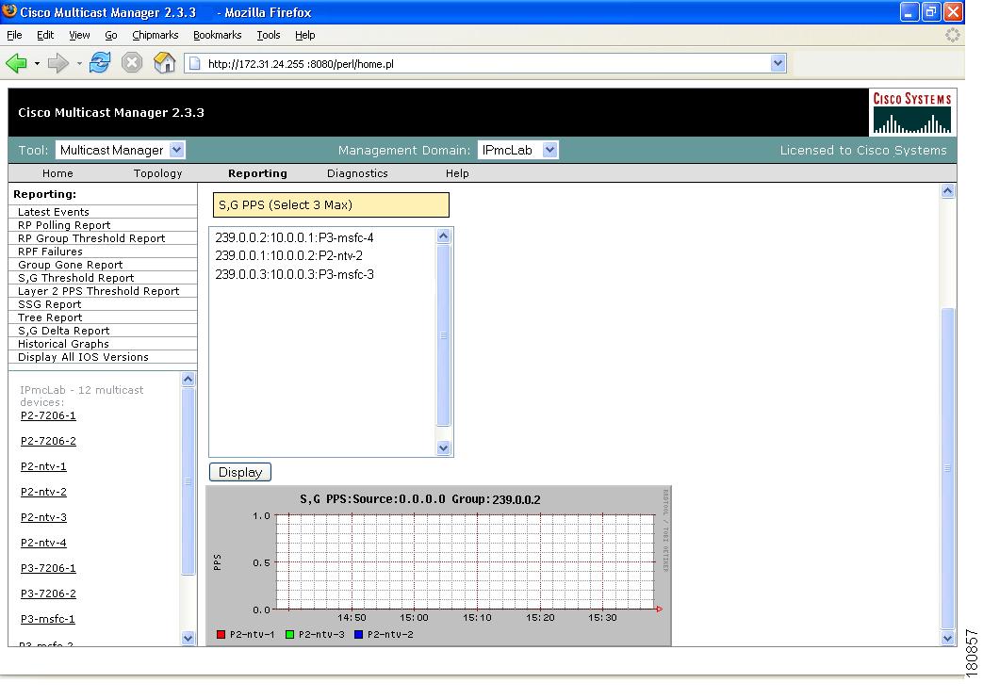Select device P3-msfc-1
Image resolution: width=983 pixels, height=699 pixels.
point(48,619)
